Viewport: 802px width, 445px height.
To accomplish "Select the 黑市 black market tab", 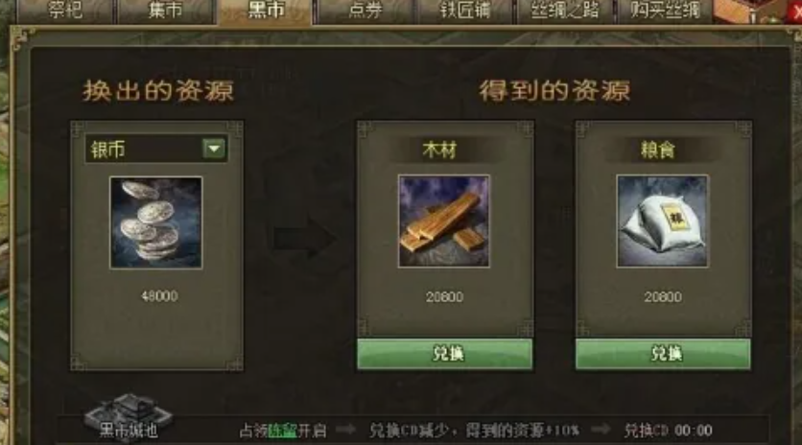I will coord(265,12).
